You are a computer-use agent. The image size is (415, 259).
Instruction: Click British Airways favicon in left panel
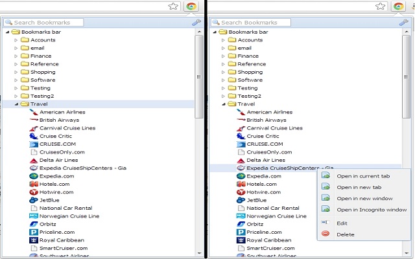34,120
